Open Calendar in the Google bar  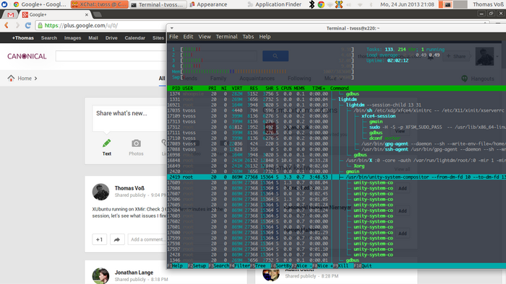click(x=135, y=38)
